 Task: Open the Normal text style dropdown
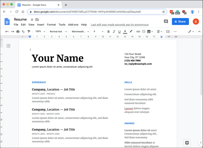(x=58, y=32)
